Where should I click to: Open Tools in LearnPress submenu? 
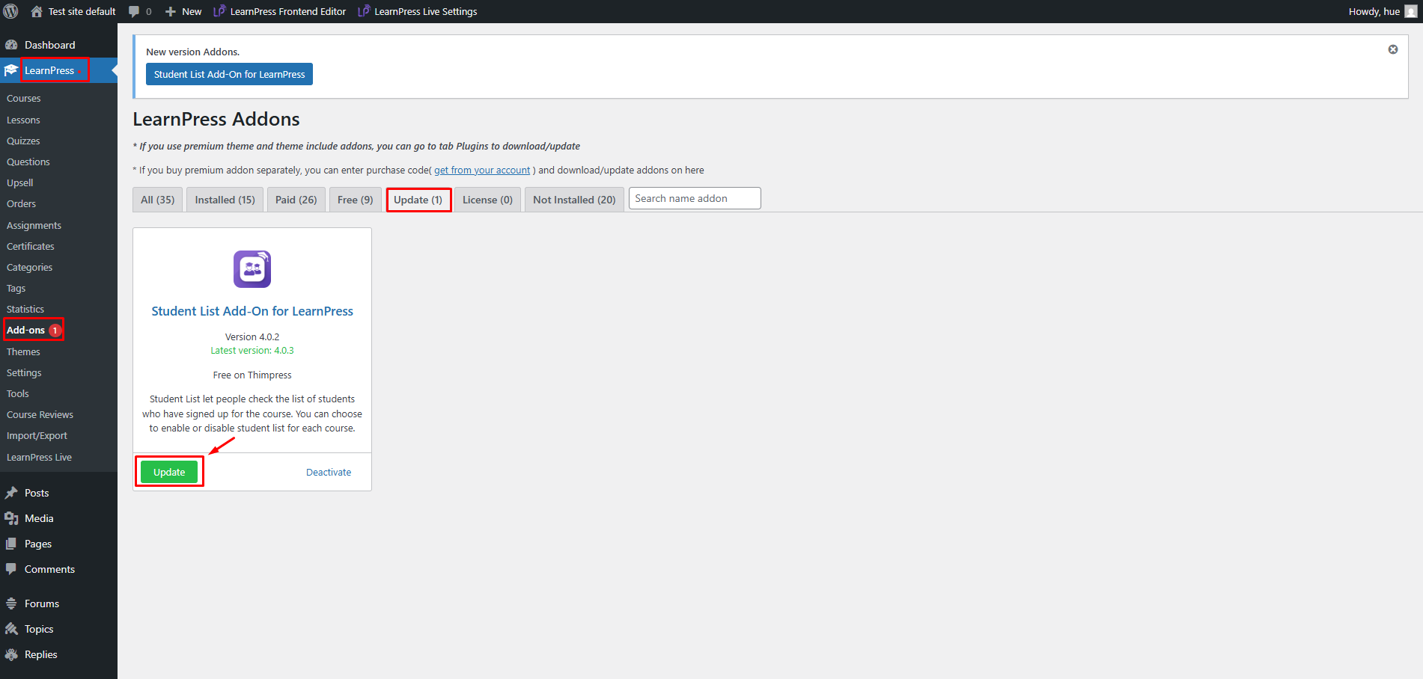18,393
